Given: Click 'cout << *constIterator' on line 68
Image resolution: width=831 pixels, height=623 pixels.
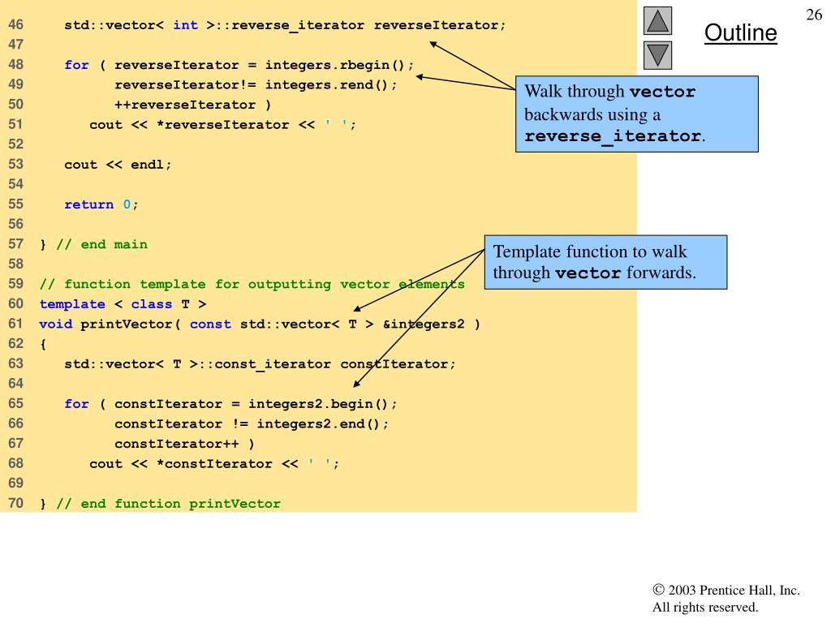Looking at the screenshot, I should click(x=181, y=464).
